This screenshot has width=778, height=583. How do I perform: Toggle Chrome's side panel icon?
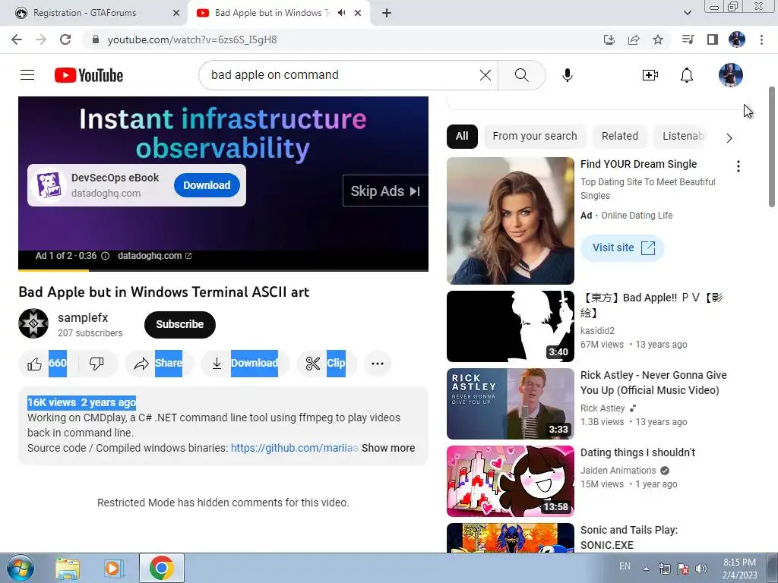click(712, 39)
